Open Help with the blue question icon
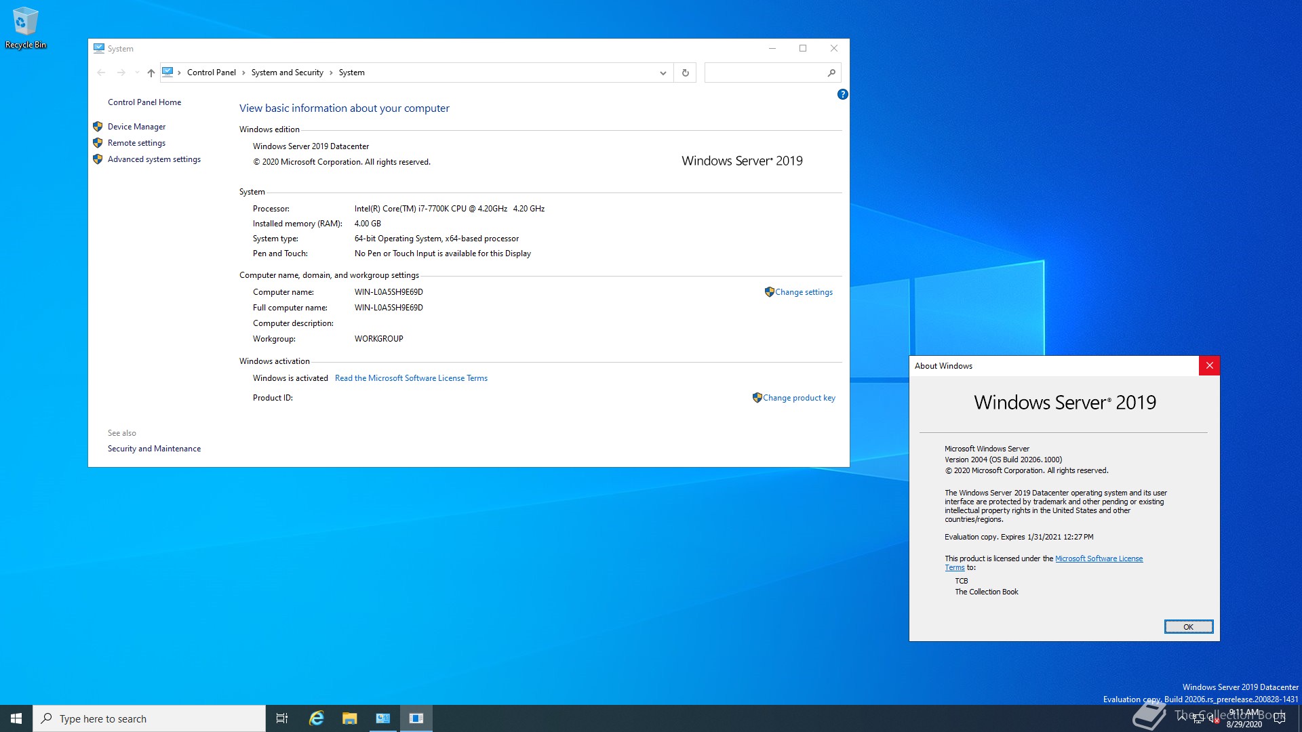Screen dimensions: 1302x732 click(842, 94)
